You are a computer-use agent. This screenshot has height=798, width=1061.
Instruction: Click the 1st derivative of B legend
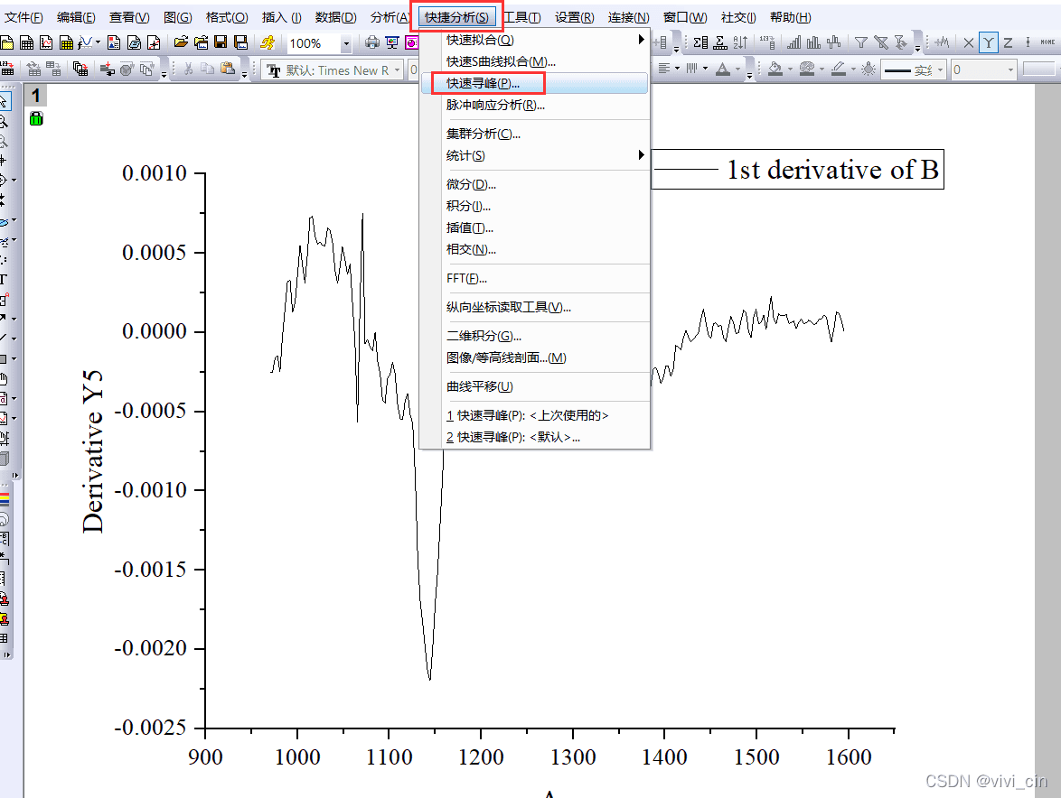(796, 170)
